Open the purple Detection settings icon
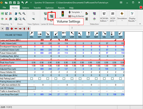Viewport: 143px width, 109px height. pos(94,14)
